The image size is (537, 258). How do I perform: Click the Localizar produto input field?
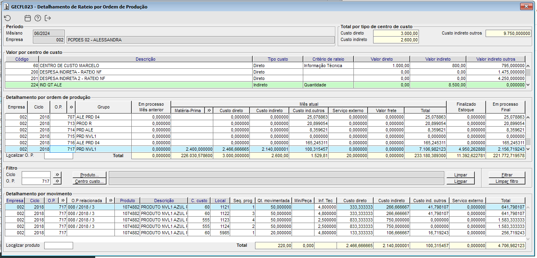(58, 245)
